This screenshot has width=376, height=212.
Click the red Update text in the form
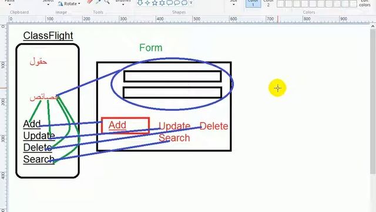[174, 126]
